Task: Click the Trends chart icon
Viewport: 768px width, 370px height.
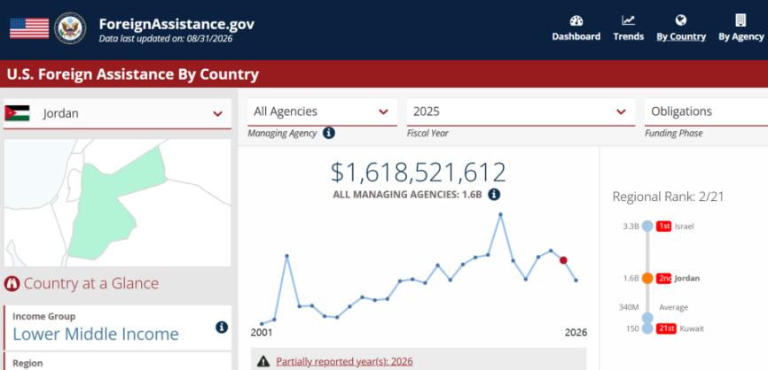Action: tap(629, 20)
